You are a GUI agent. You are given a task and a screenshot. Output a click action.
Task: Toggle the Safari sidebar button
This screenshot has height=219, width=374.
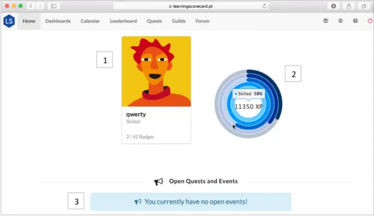coord(54,6)
